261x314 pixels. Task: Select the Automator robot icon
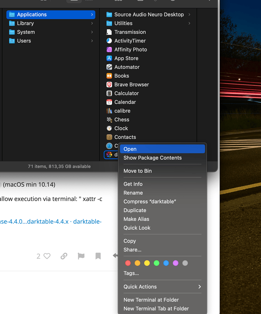tap(109, 67)
